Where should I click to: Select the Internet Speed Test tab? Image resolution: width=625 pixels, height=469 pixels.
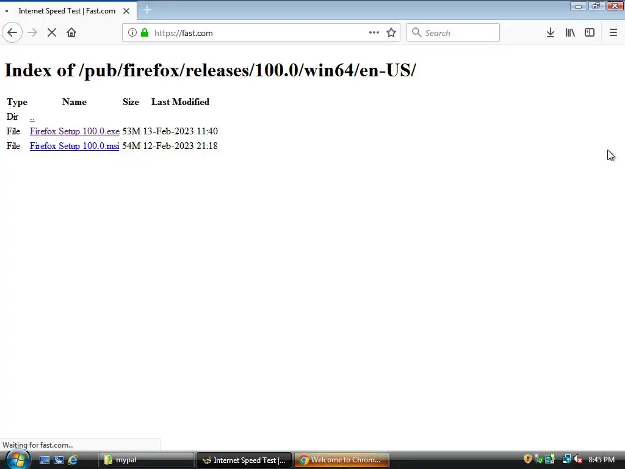pos(67,11)
